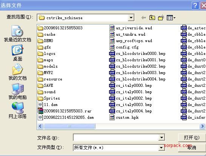Select the 20096913215855003.rar archive file
The width and height of the screenshot is (206, 156).
pos(65,111)
